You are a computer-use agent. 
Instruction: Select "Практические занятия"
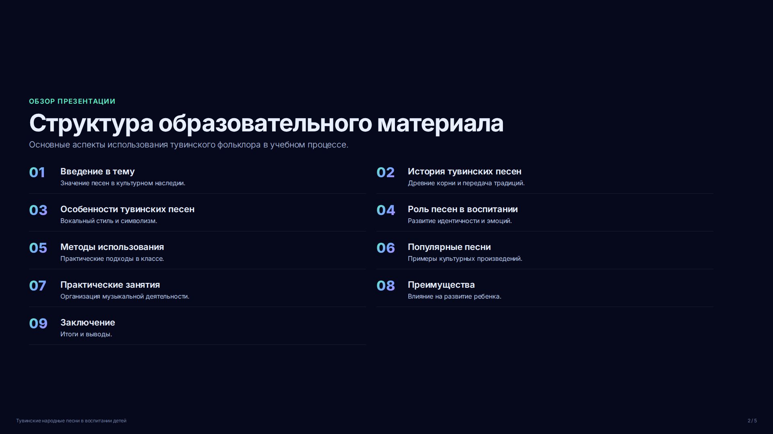click(110, 285)
